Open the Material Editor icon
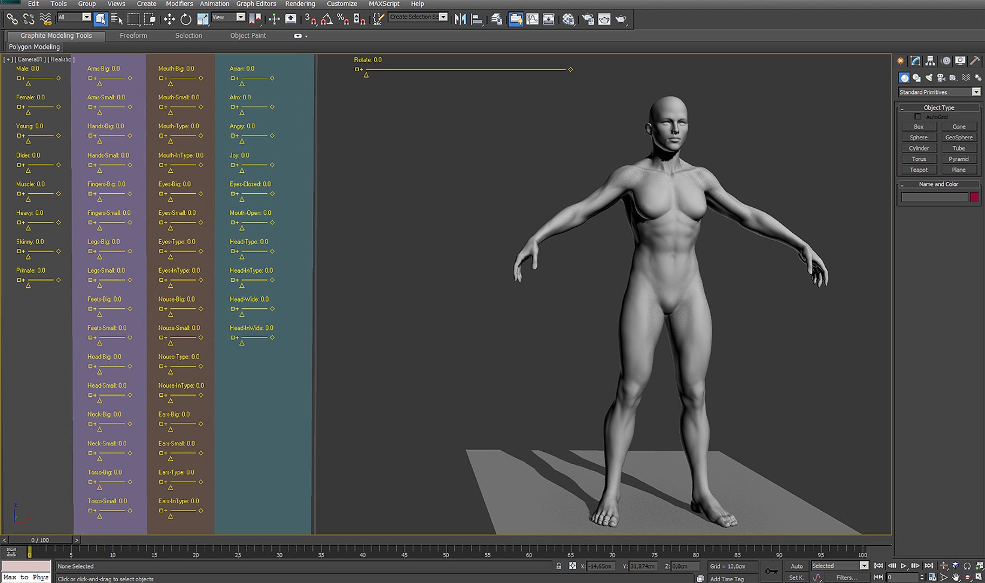The height and width of the screenshot is (583, 985). click(568, 19)
